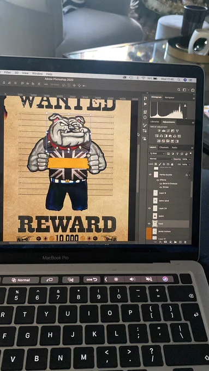Add a Photo Filter adjustment

tap(170, 136)
